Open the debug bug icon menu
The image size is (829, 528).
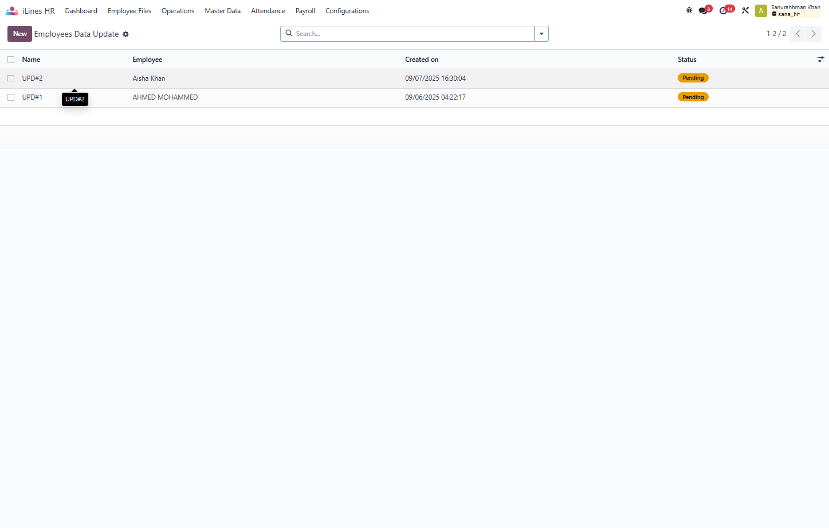pos(689,10)
